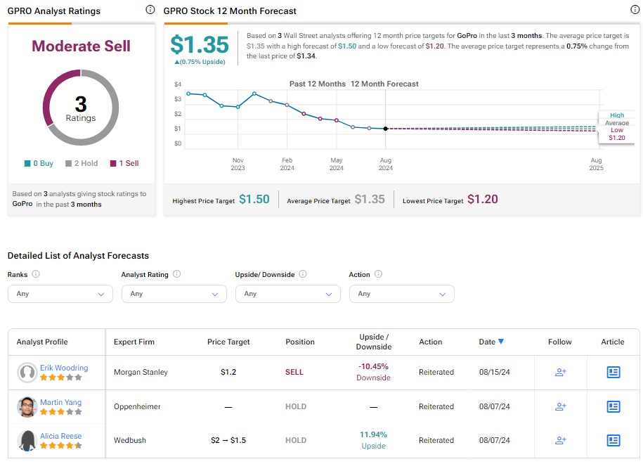Open Alicia Reese analyst profile link
The width and height of the screenshot is (643, 464).
click(60, 436)
